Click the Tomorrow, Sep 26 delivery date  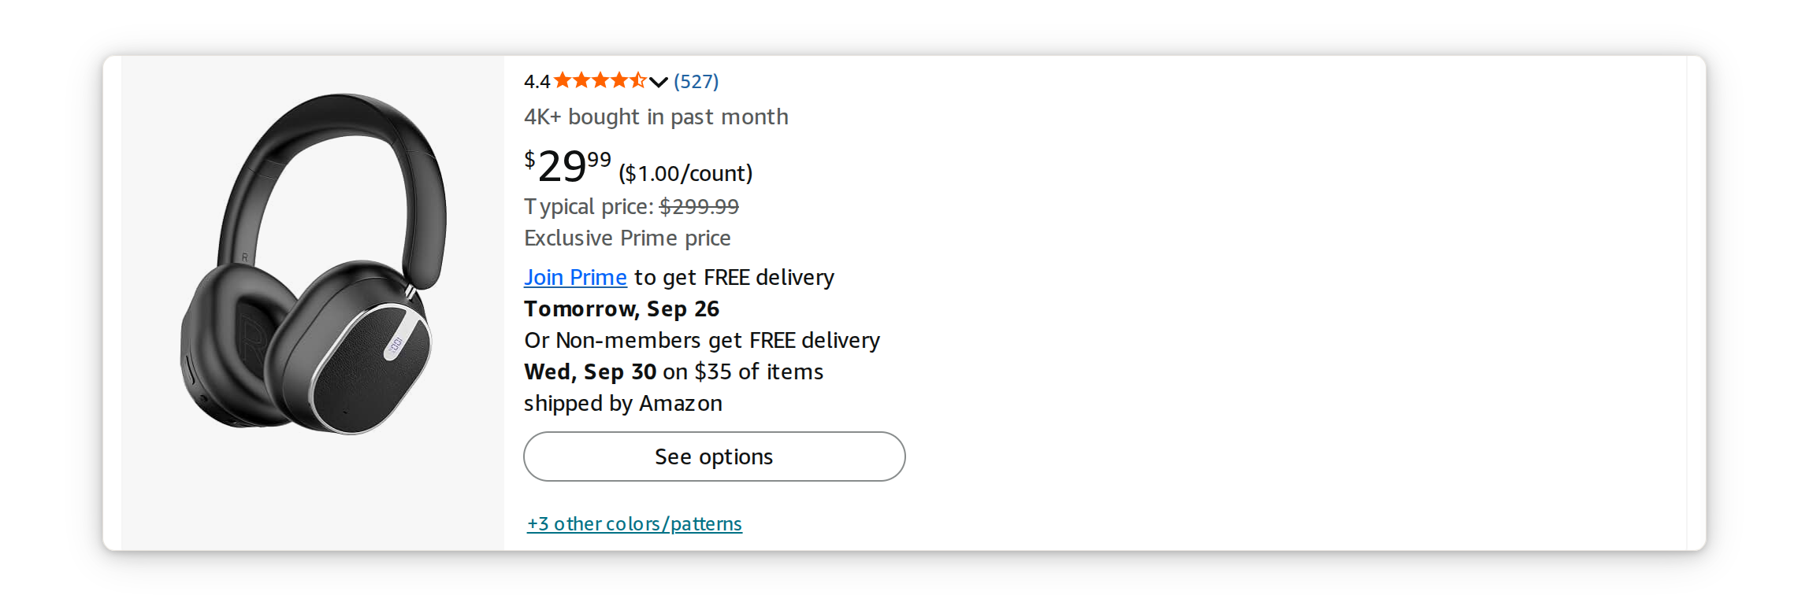(x=622, y=309)
